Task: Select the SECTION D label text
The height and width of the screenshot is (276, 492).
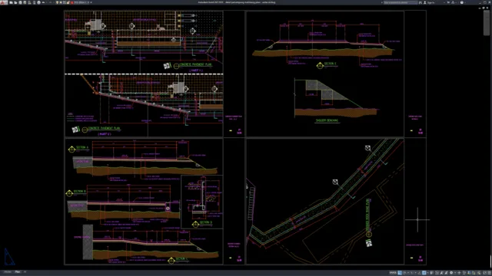Action: pyautogui.click(x=206, y=222)
